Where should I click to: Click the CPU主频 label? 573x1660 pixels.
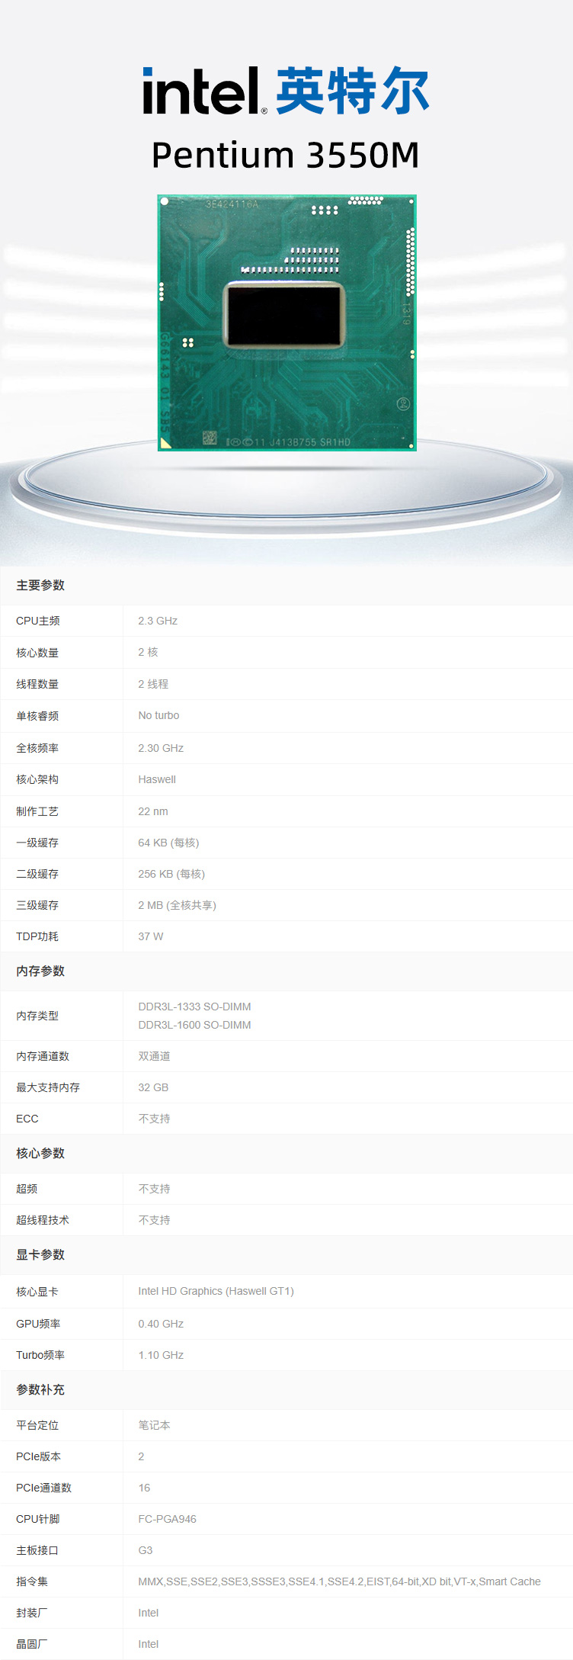pos(38,621)
